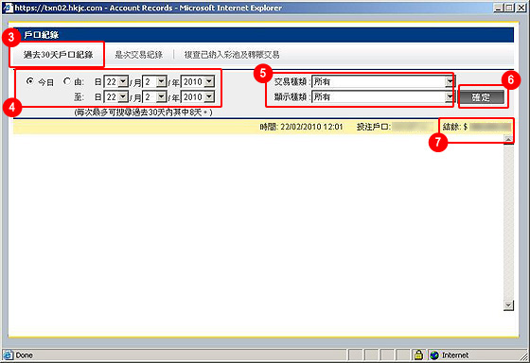Image resolution: width=530 pixels, height=363 pixels.
Task: Click the 時間: 22/02/2010 12:01 text
Action: click(301, 127)
